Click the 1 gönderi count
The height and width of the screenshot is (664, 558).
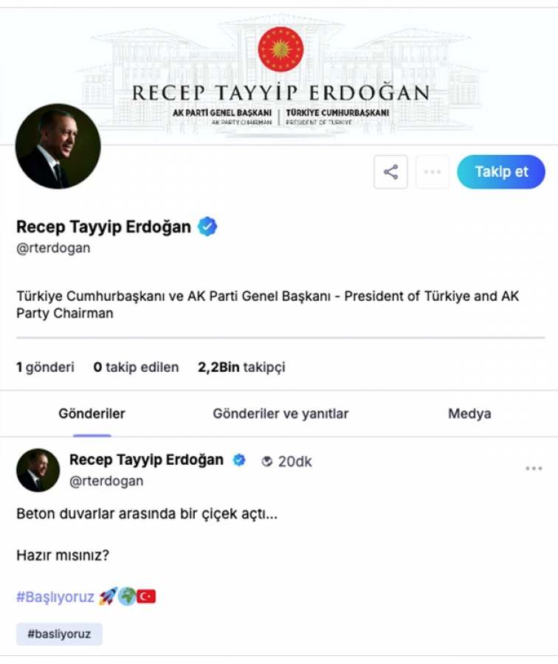[x=45, y=367]
